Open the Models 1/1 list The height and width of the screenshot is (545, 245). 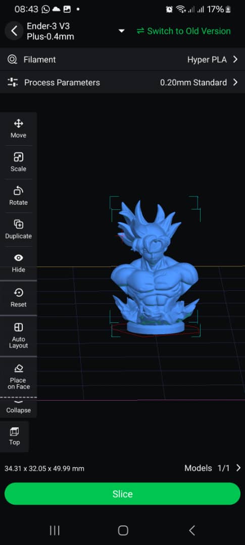213,468
